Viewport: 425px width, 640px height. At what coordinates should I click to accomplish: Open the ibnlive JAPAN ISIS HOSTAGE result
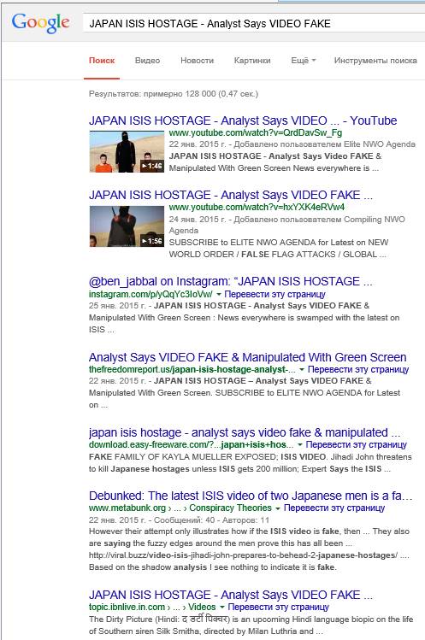[x=231, y=595]
